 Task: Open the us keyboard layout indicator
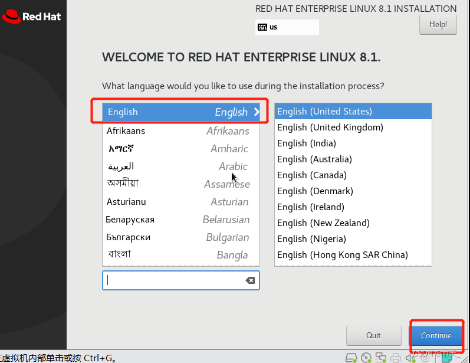pos(287,27)
